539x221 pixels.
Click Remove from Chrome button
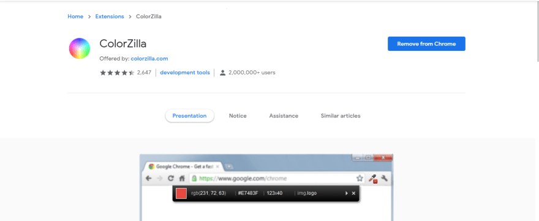click(x=426, y=44)
